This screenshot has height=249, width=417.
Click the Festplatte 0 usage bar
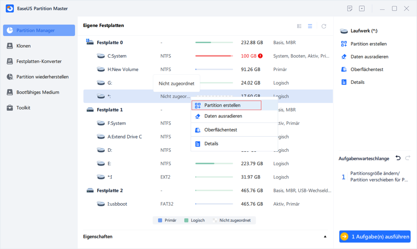pos(214,43)
